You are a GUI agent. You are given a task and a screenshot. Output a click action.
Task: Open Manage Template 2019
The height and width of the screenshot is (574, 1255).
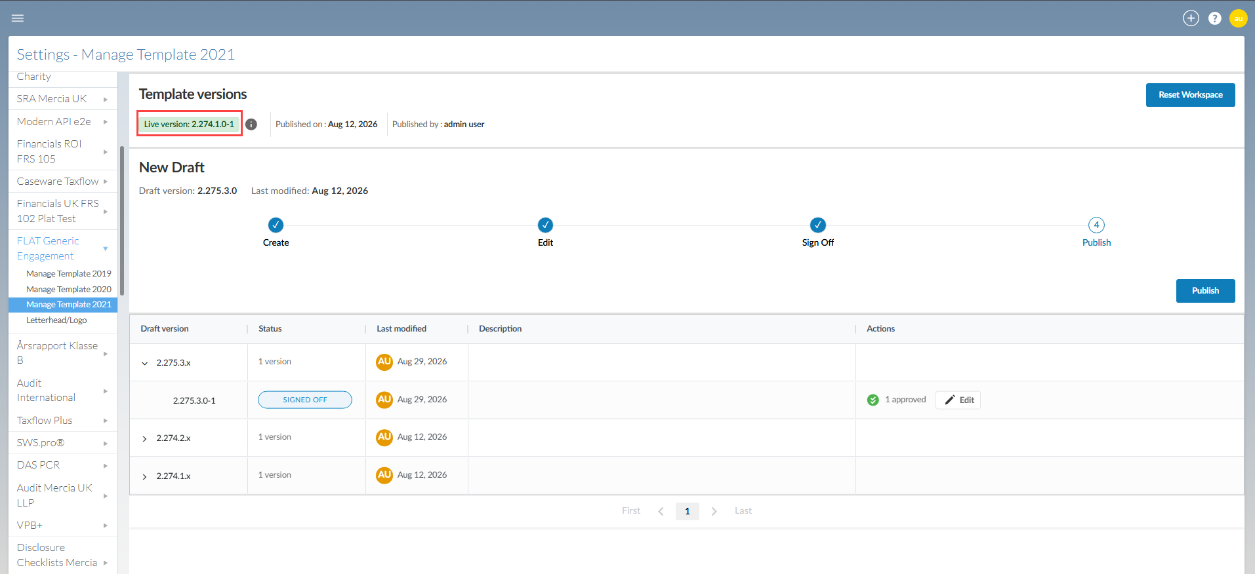[x=69, y=274]
